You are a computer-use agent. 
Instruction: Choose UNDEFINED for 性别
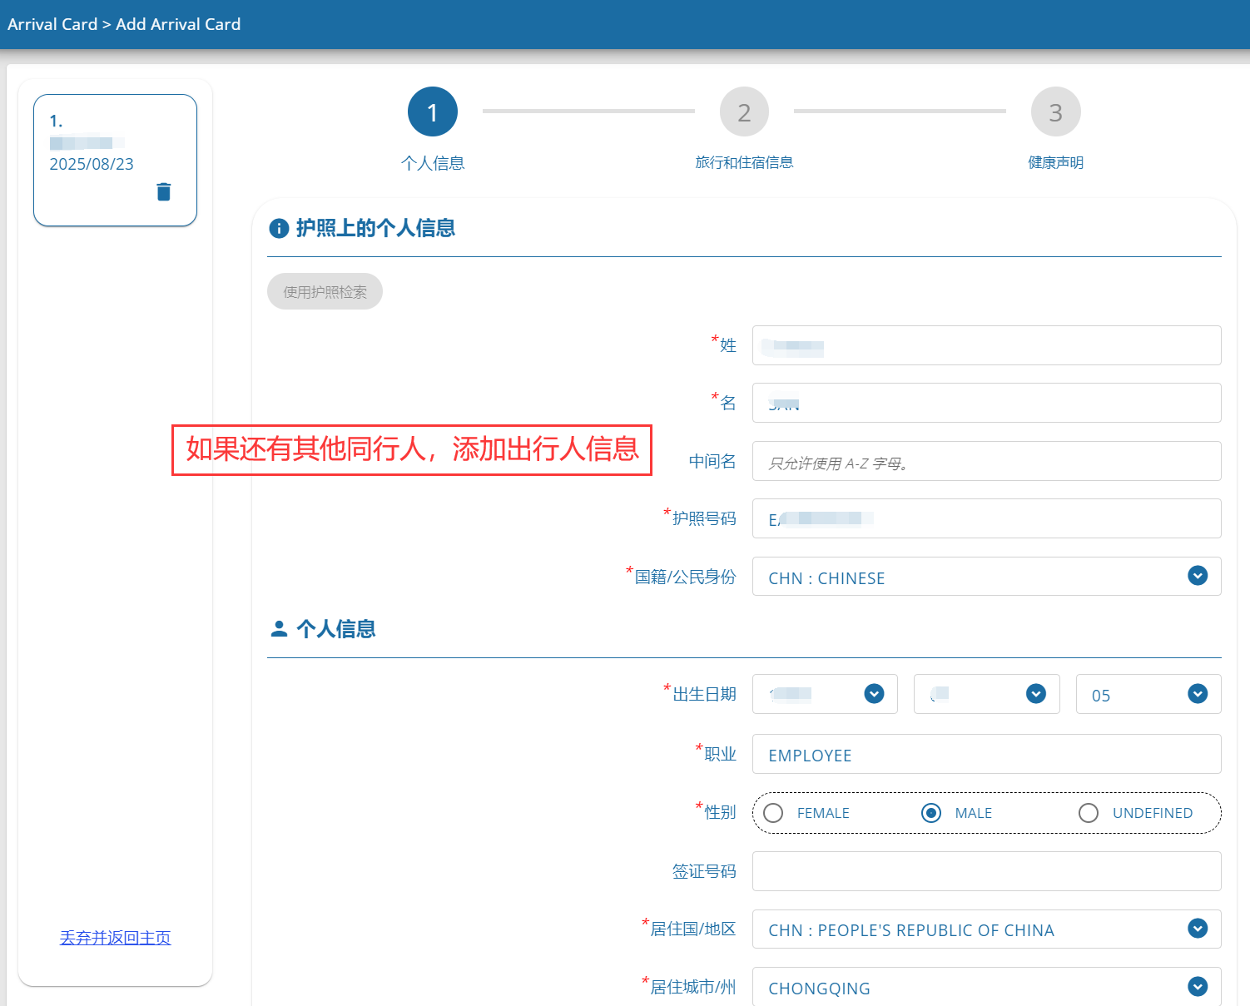[x=1089, y=813]
